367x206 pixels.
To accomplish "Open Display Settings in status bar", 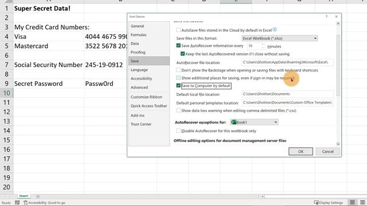I will coord(329,203).
